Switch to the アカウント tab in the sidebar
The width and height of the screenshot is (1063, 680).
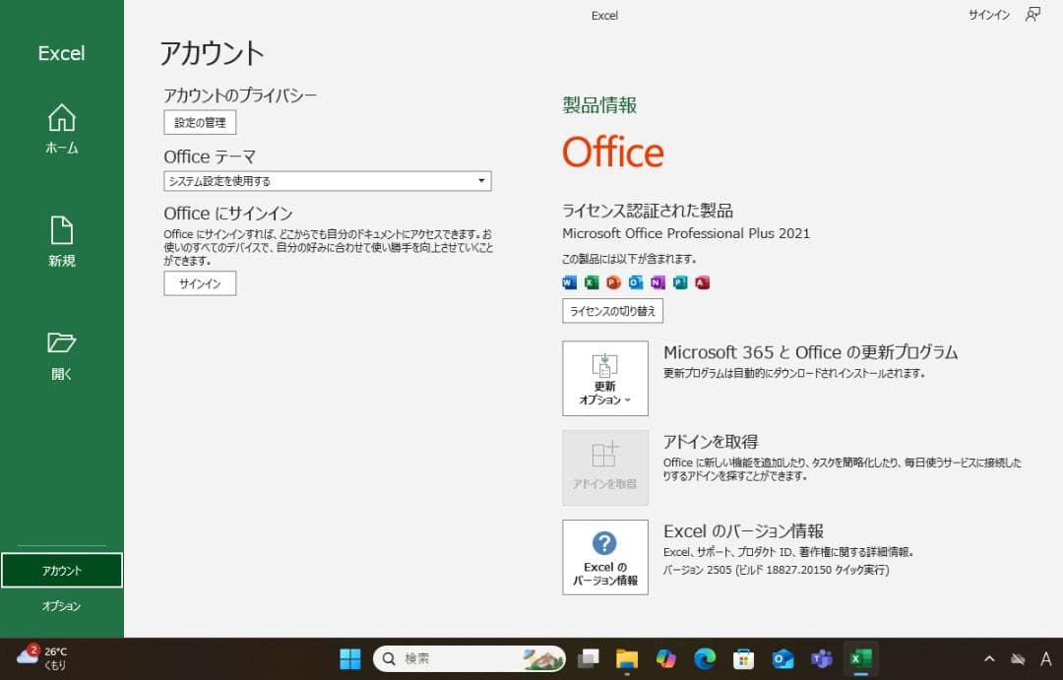(61, 570)
